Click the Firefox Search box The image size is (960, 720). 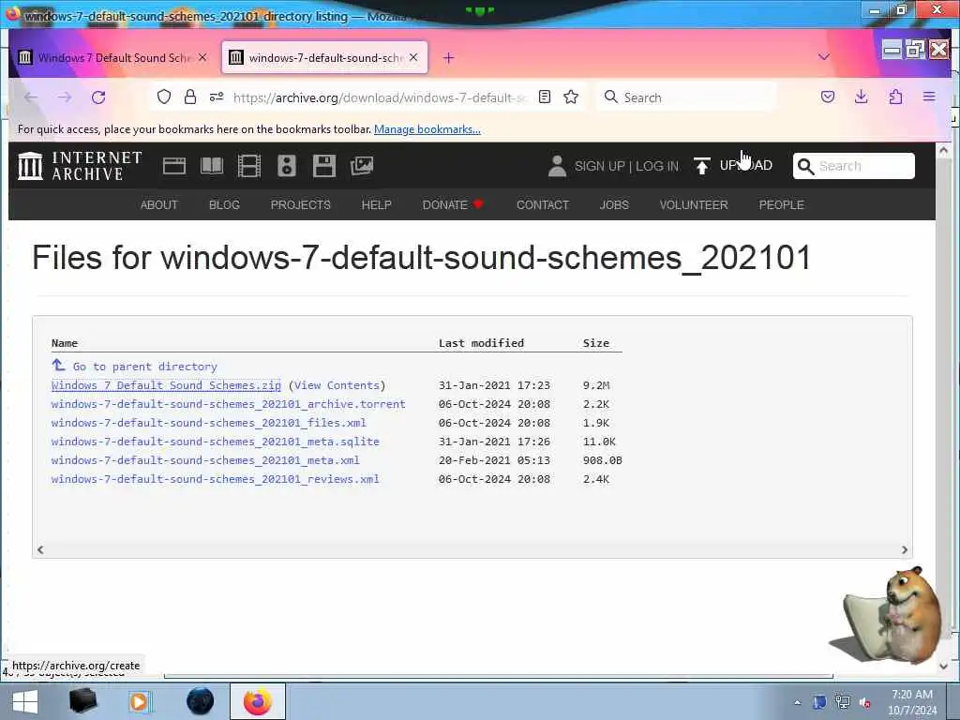(685, 97)
